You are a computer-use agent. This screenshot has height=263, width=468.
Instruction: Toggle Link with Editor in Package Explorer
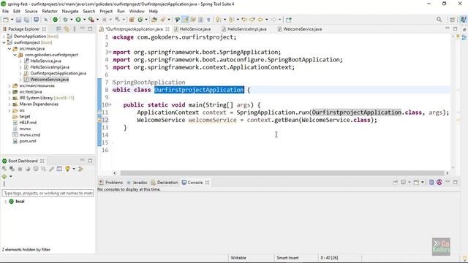pos(67,29)
